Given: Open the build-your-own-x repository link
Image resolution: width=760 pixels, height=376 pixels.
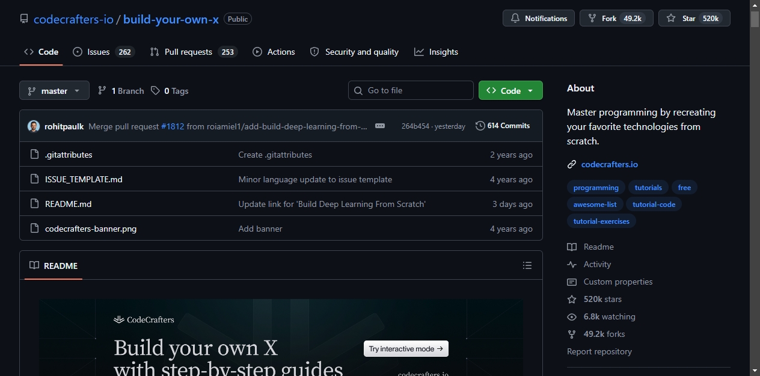Looking at the screenshot, I should (x=171, y=19).
